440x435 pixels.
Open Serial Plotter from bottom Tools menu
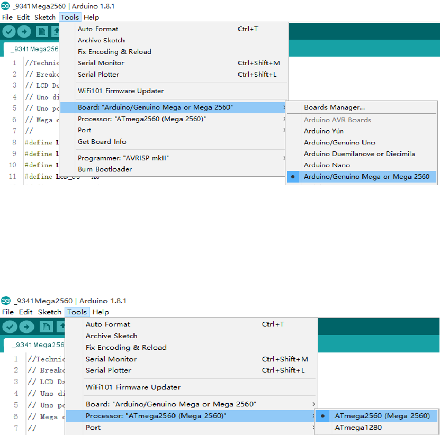(x=191, y=370)
